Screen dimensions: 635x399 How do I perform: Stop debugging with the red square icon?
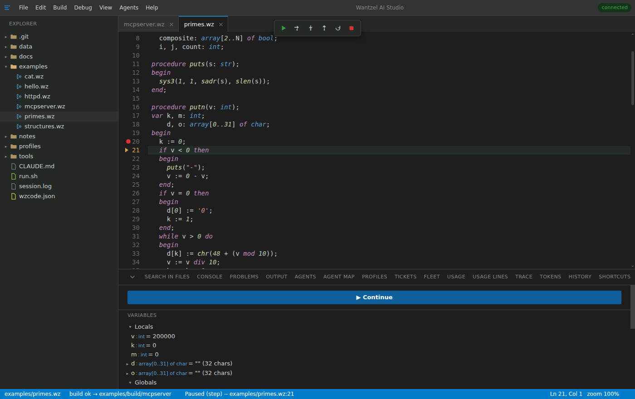point(352,28)
